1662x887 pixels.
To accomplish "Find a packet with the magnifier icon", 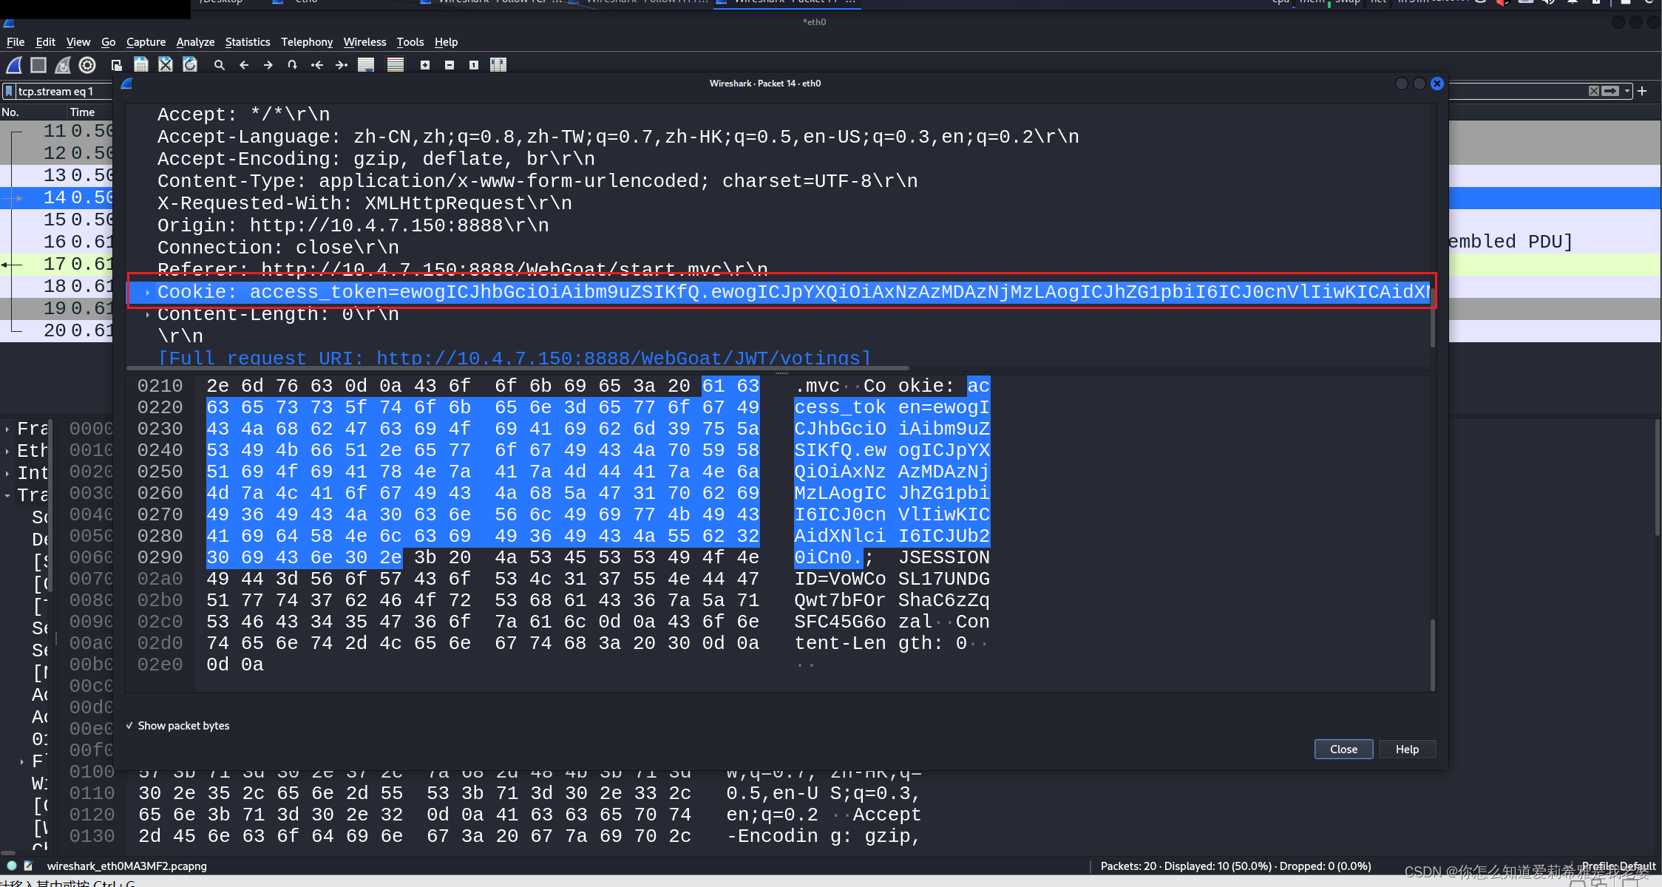I will tap(220, 65).
